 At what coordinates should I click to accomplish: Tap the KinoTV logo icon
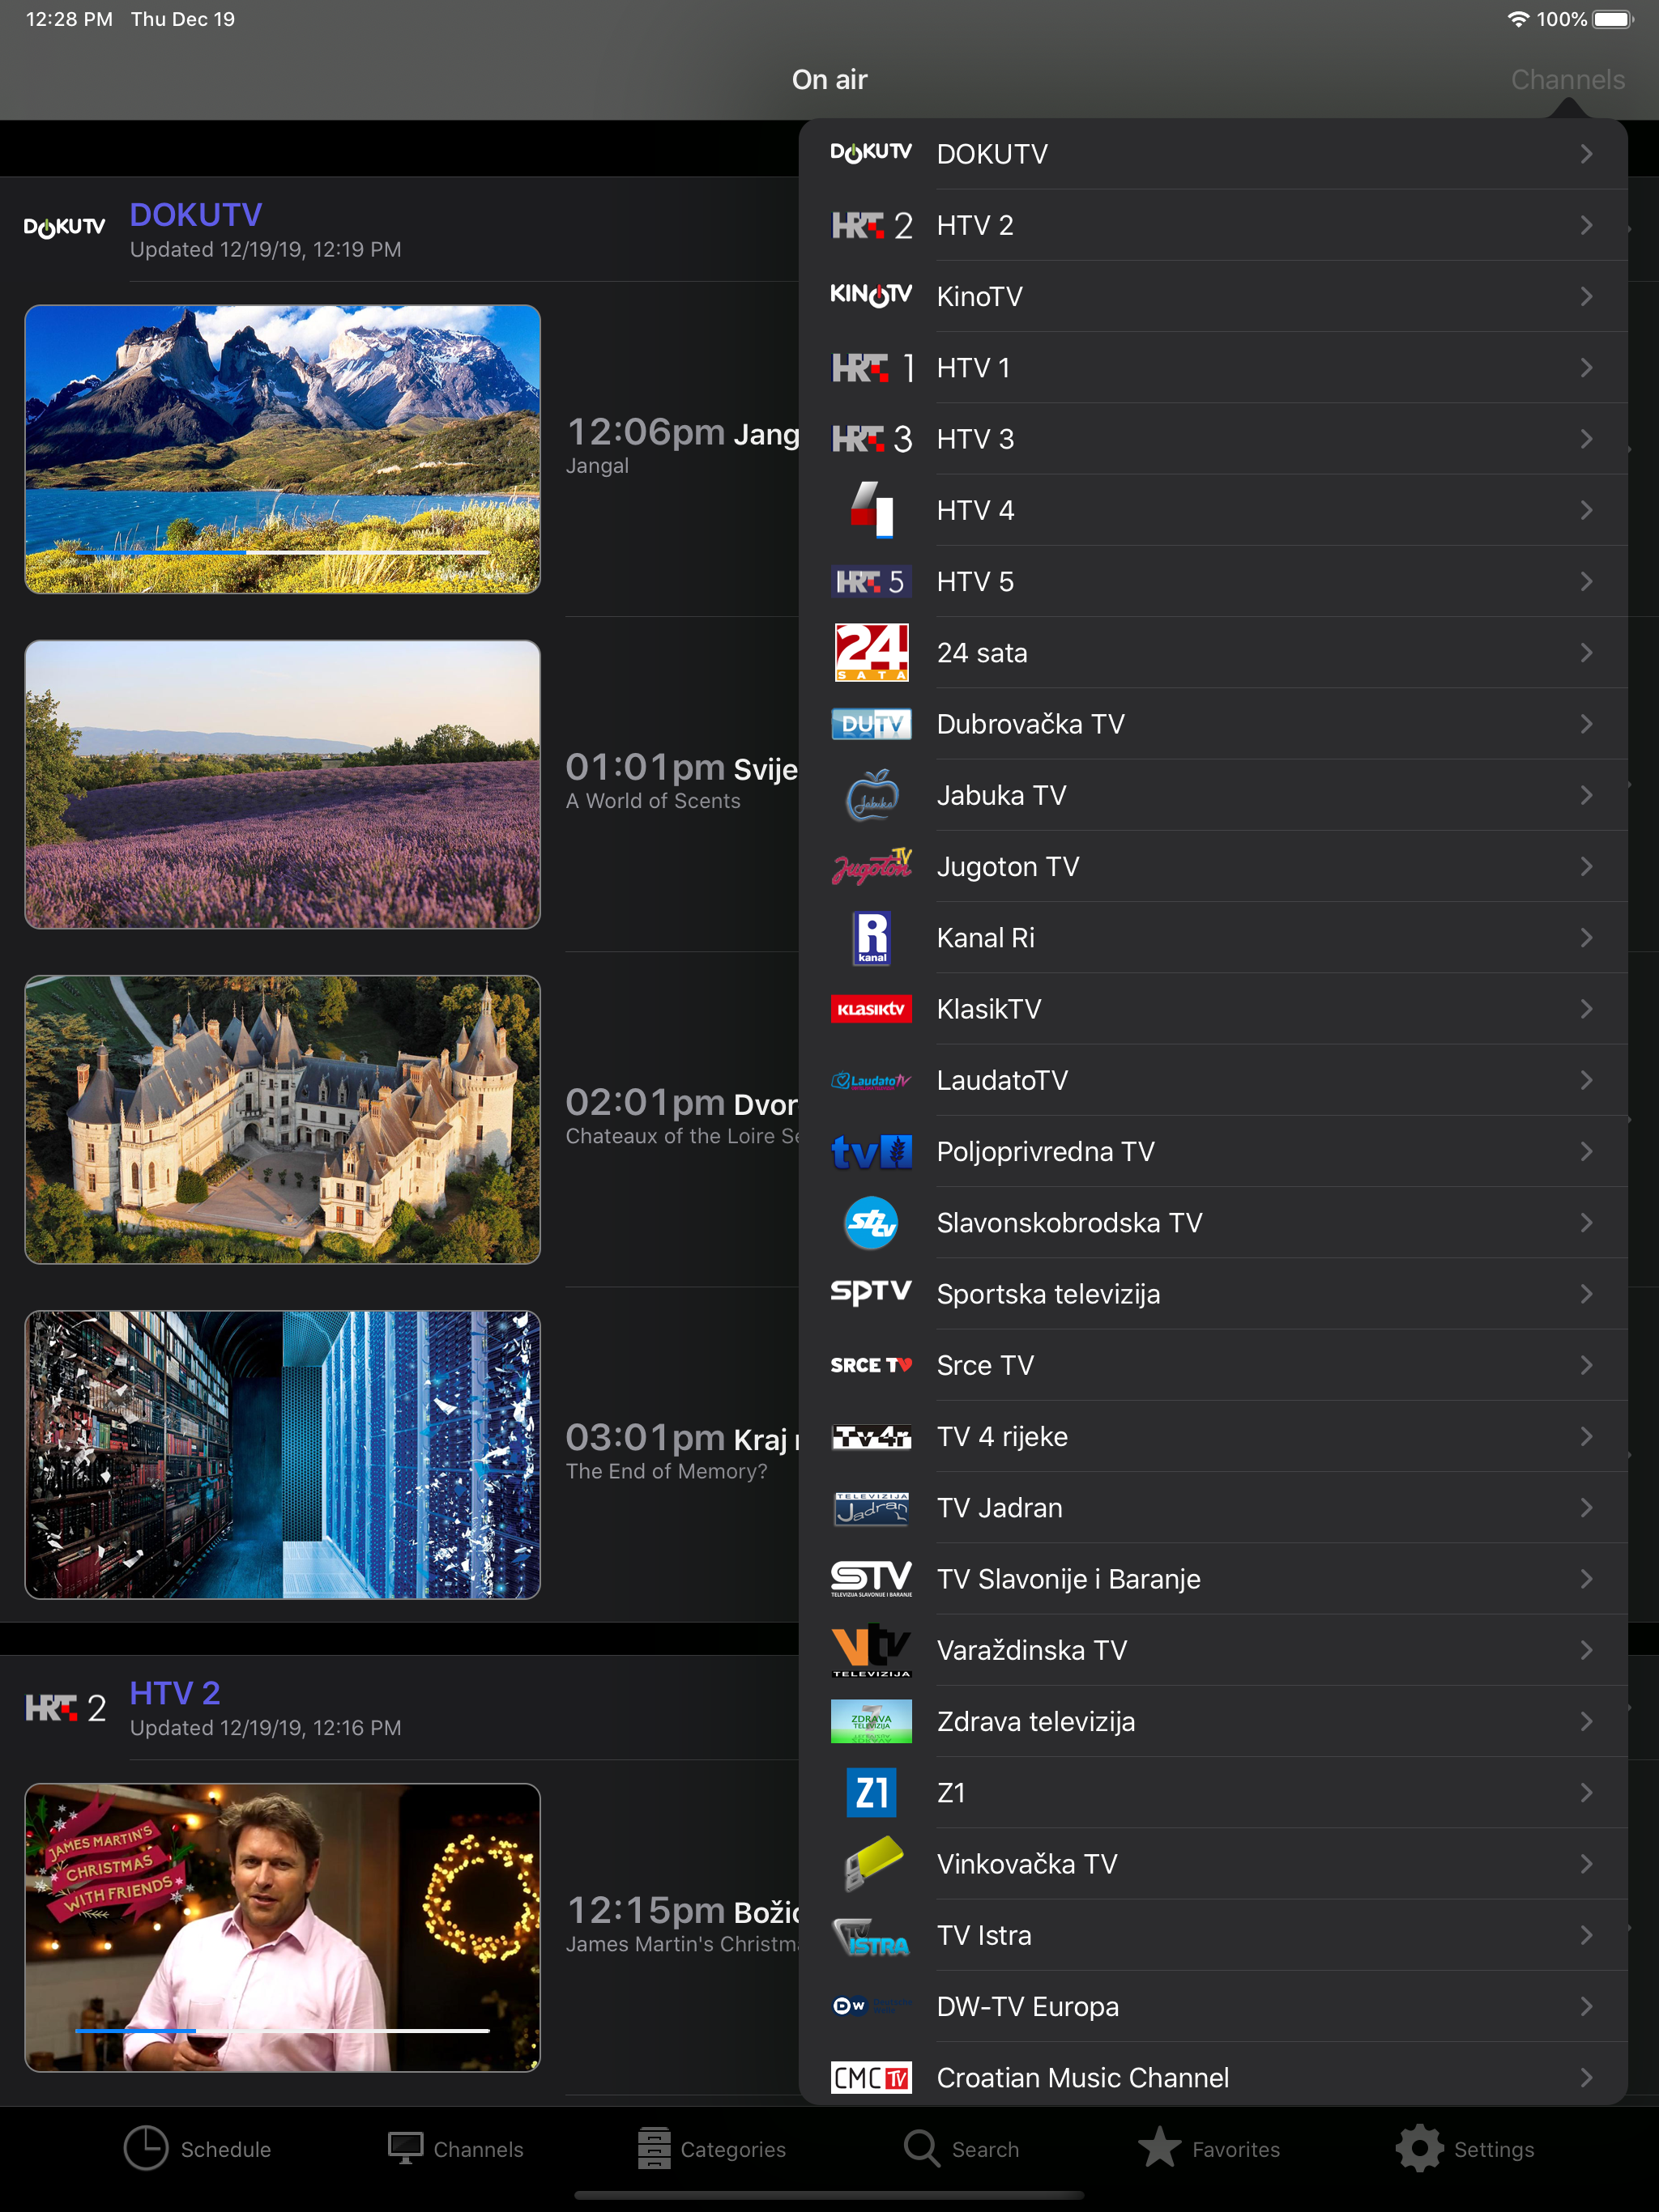tap(871, 295)
